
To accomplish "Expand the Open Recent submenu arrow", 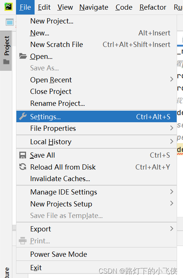I will (x=171, y=79).
